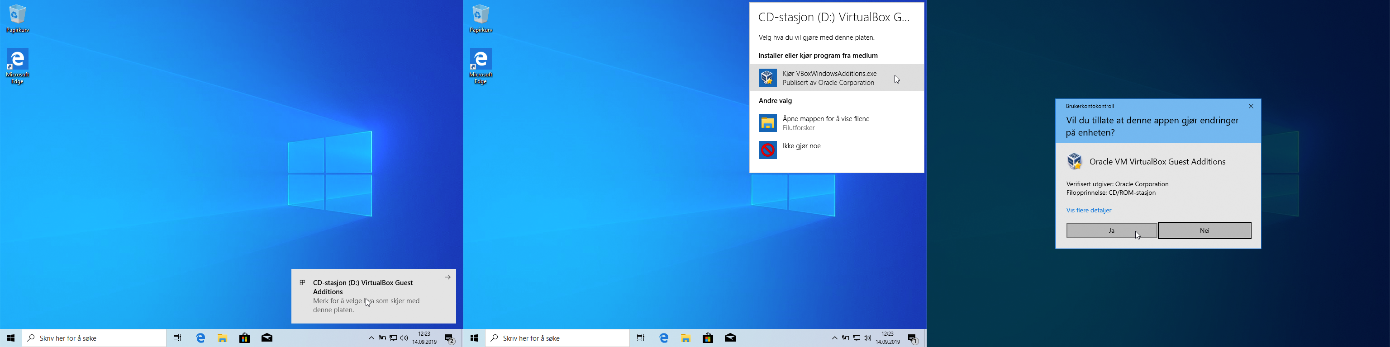Open Papirkurv on the desktop with AutoPlay popup
The image size is (1390, 347).
[x=481, y=19]
